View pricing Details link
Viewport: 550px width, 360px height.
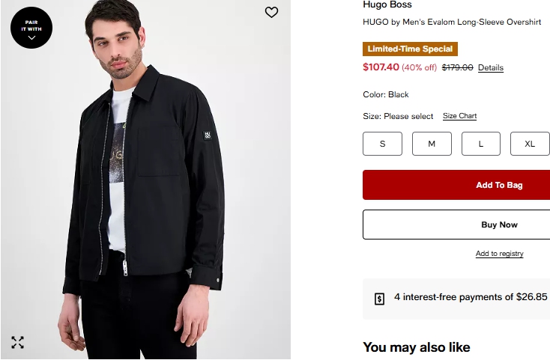pos(491,68)
